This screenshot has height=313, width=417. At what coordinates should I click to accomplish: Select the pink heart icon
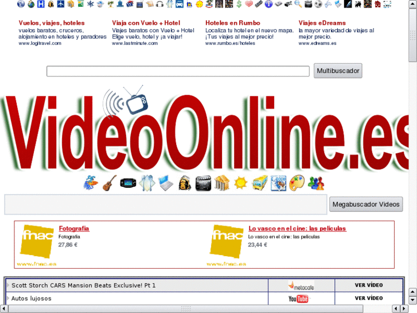click(x=249, y=4)
